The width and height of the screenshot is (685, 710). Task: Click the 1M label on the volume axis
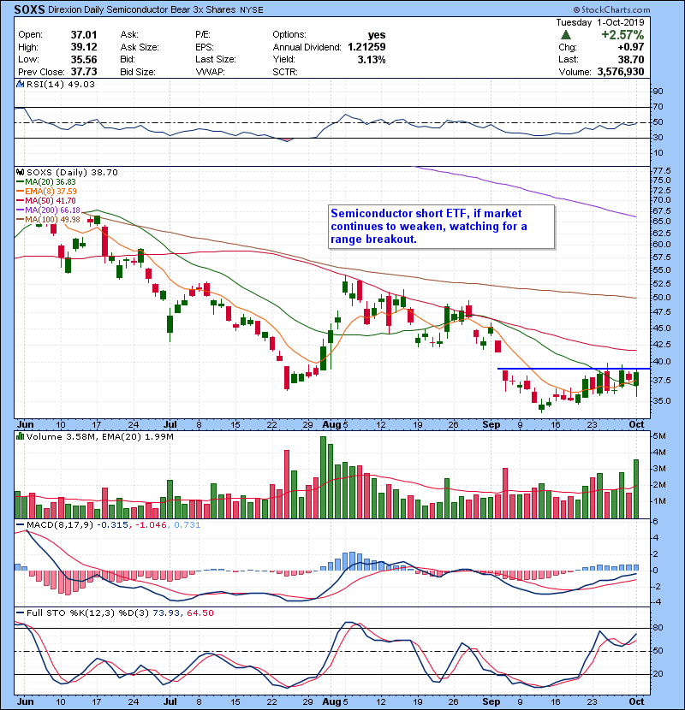659,501
